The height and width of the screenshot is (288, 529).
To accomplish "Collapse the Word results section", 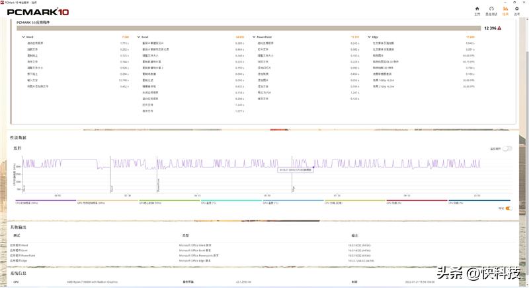I will click(23, 37).
